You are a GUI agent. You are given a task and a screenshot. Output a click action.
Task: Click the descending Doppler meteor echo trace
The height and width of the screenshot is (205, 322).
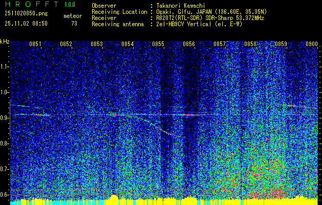point(157,127)
